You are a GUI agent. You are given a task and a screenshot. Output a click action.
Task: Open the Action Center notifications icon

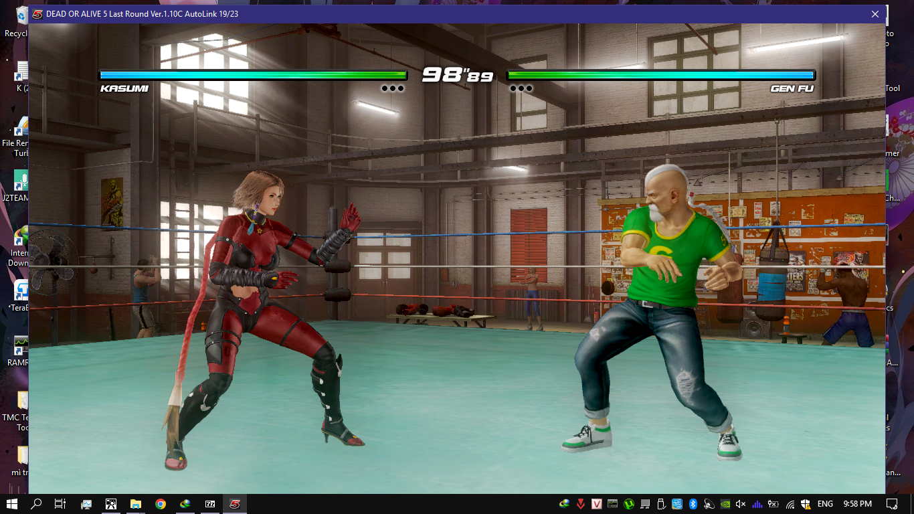point(892,504)
